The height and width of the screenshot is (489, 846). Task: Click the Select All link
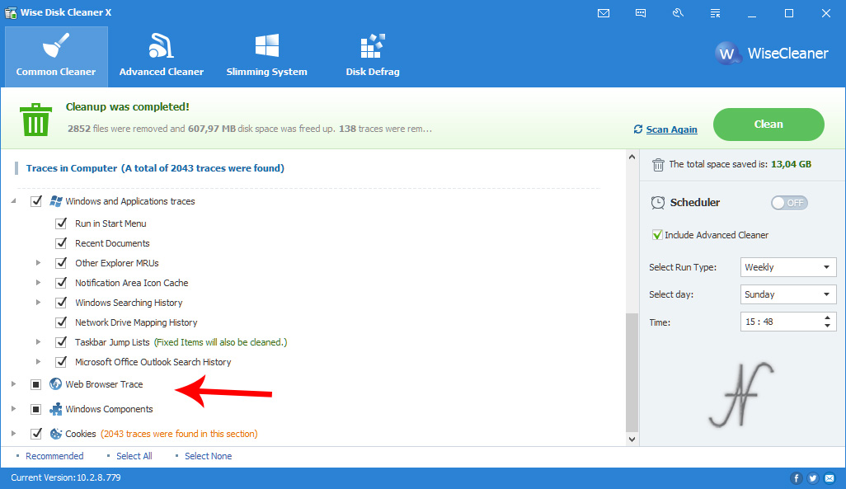pyautogui.click(x=134, y=456)
